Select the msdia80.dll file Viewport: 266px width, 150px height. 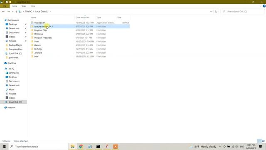39,22
